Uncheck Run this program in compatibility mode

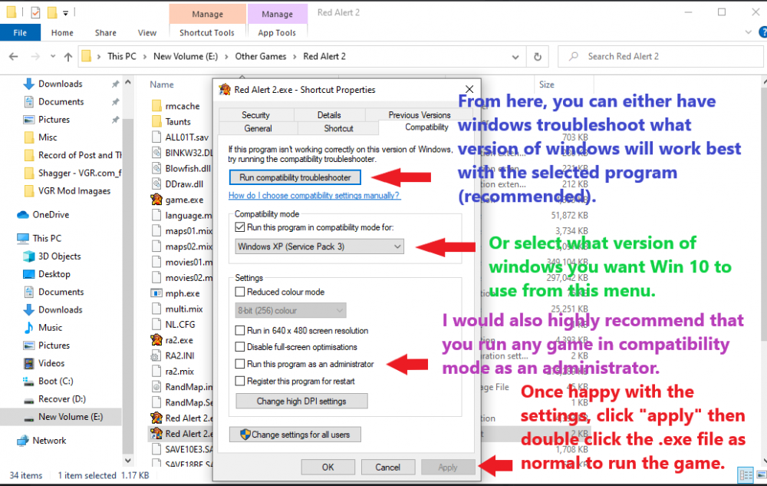click(x=239, y=227)
